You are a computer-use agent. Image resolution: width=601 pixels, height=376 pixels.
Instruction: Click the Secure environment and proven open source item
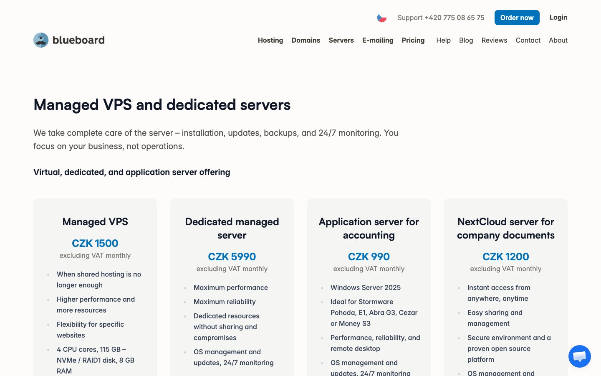[x=509, y=348]
